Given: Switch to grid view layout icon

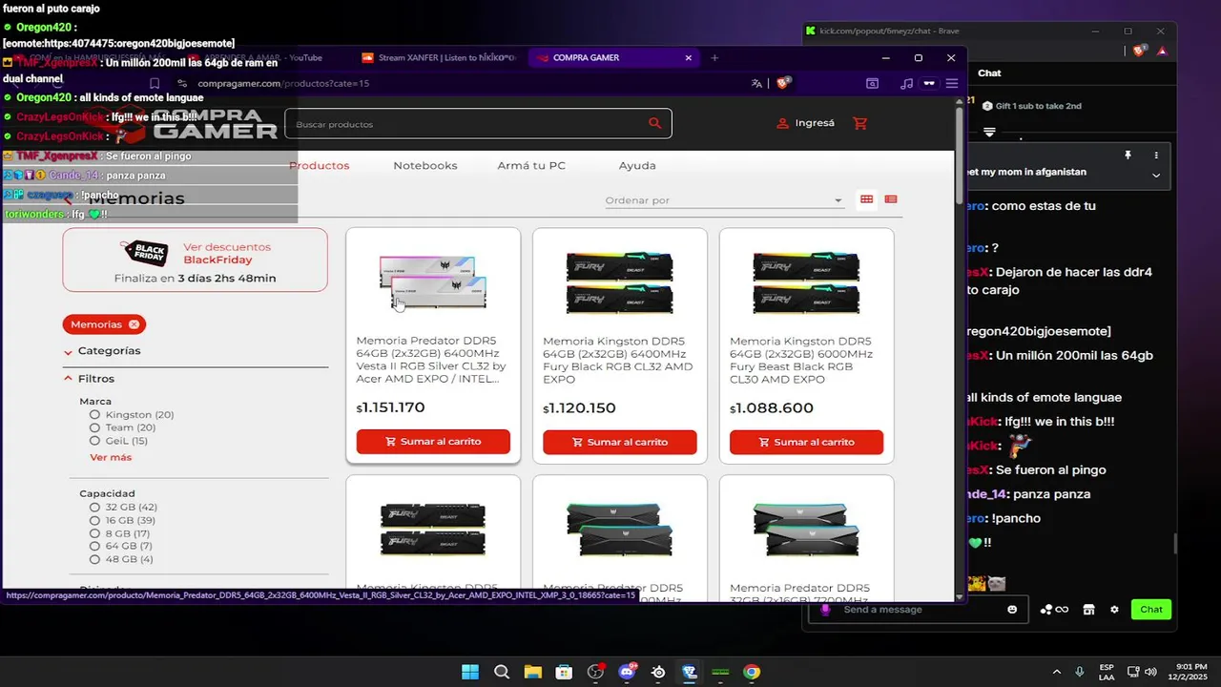Looking at the screenshot, I should click(x=866, y=199).
